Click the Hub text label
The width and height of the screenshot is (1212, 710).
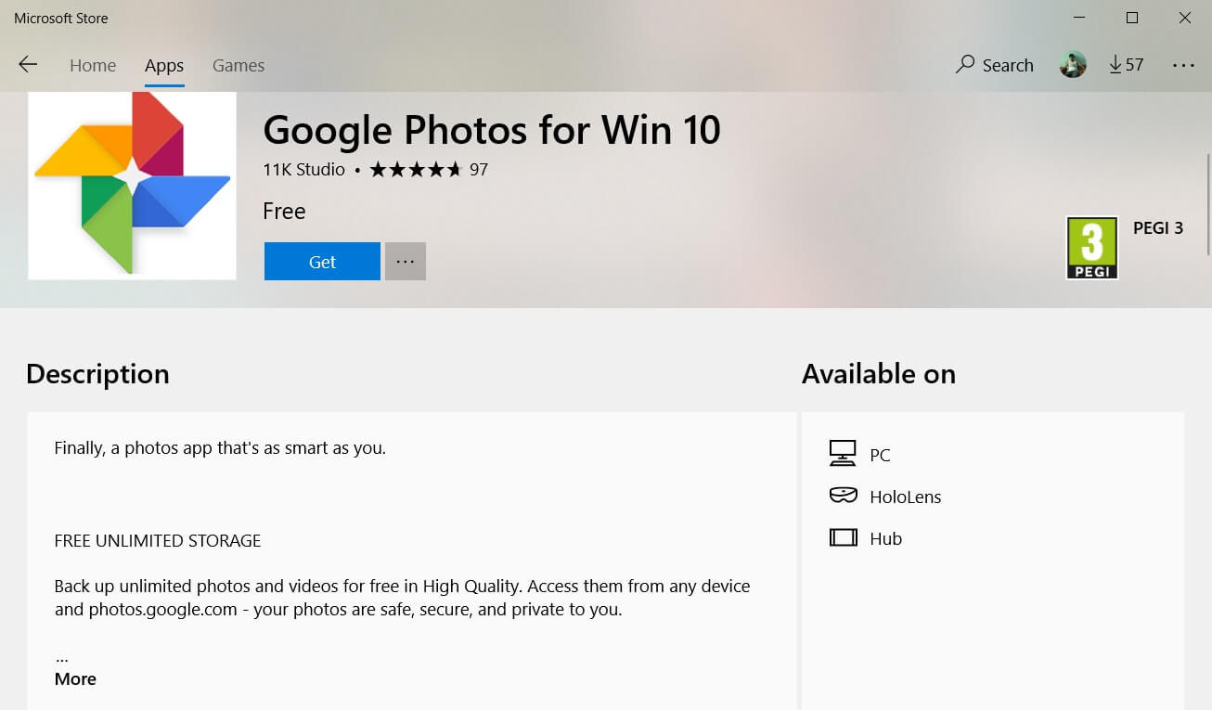click(886, 539)
